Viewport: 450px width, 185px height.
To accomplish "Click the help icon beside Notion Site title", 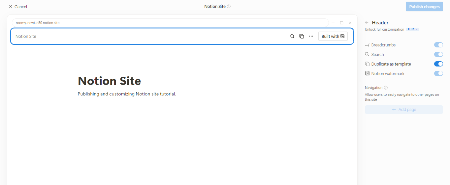I will coord(229,6).
